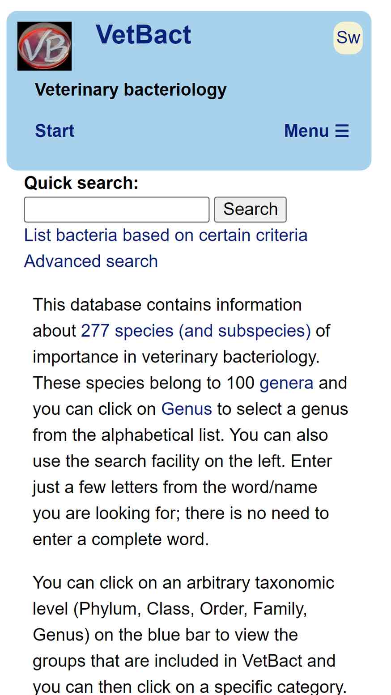The image size is (391, 695).
Task: Go to the Start page
Action: (55, 131)
